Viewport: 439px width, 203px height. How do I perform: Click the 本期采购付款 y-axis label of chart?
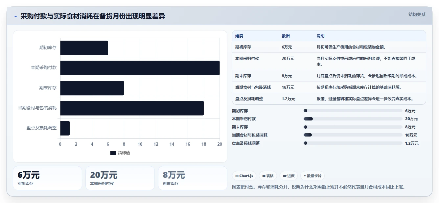coord(44,68)
